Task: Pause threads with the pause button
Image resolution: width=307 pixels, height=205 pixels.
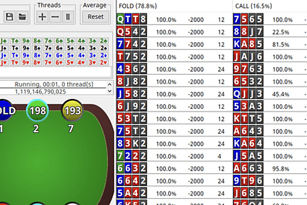Action: 68,17
